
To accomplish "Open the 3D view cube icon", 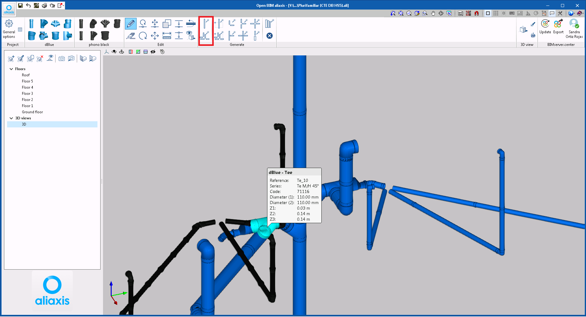I will (523, 30).
